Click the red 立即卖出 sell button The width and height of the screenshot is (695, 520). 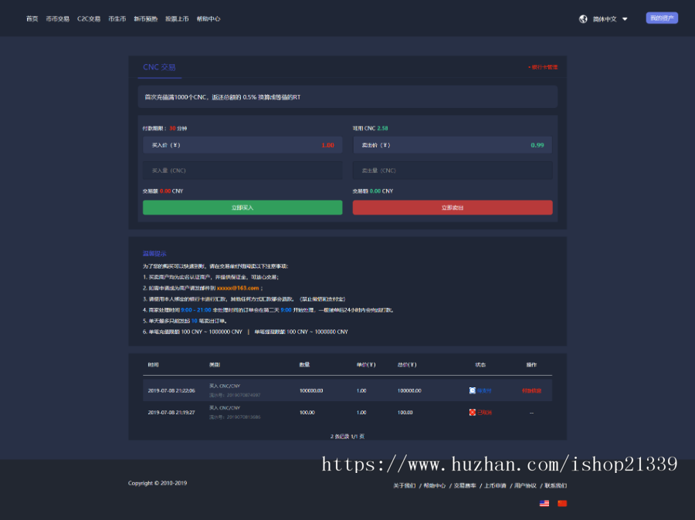[x=453, y=208]
